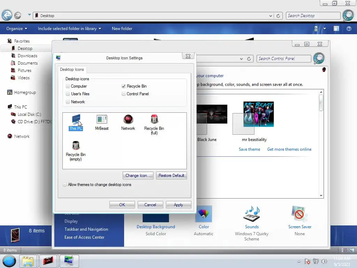357x268 pixels.
Task: Select the MrBeast user icon
Action: (x=102, y=122)
